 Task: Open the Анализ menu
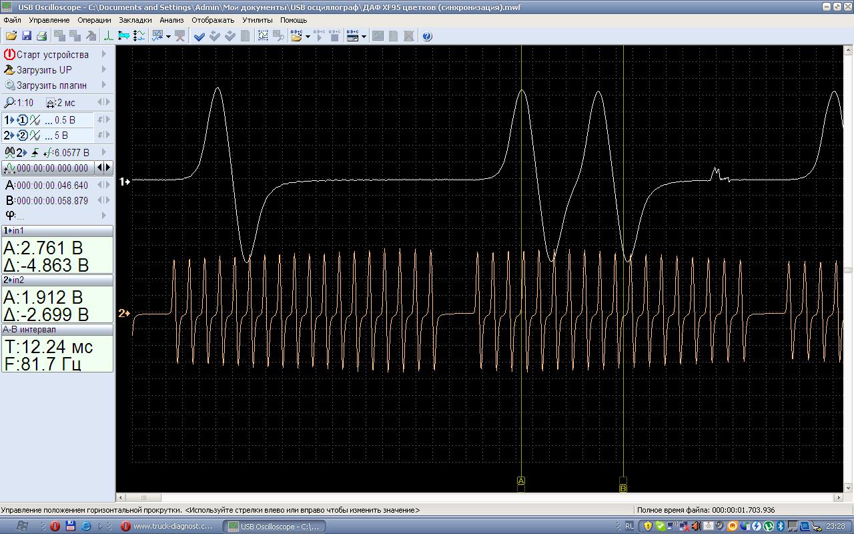pyautogui.click(x=171, y=20)
